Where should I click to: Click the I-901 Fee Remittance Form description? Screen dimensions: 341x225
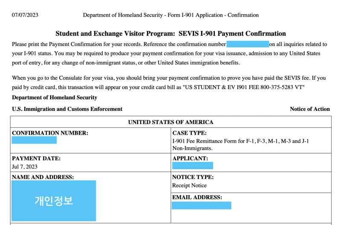(240, 144)
